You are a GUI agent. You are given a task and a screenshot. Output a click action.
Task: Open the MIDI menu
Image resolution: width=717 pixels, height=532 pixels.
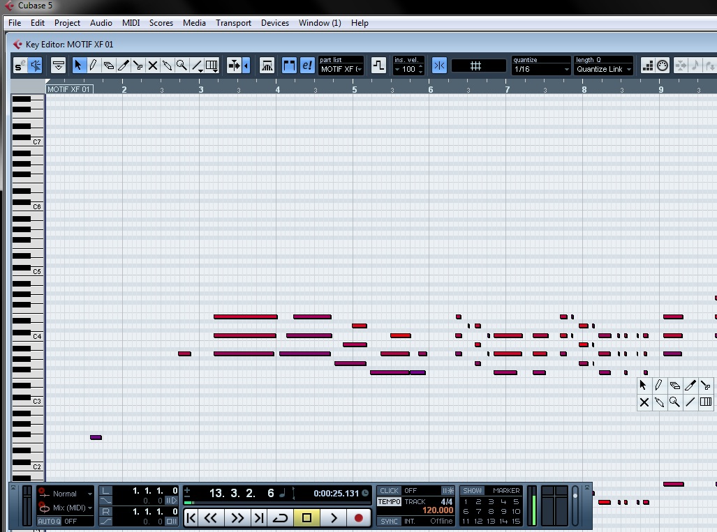coord(131,23)
